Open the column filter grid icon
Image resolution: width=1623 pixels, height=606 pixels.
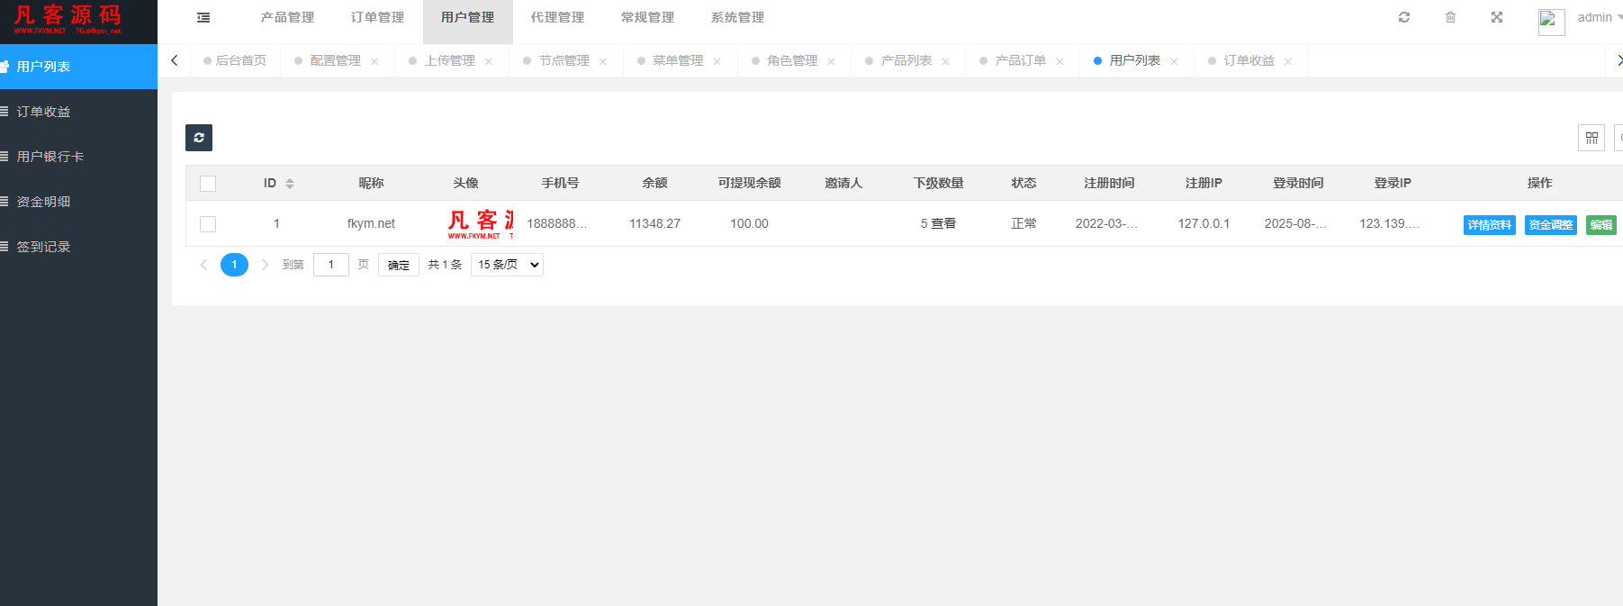(x=1591, y=138)
